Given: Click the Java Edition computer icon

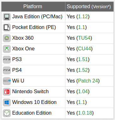Looking at the screenshot, I should coord(7,17).
